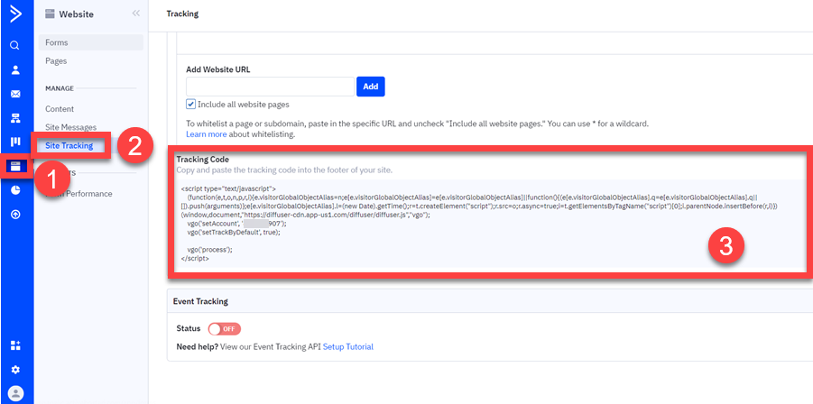813x404 pixels.
Task: Click the blue Add button
Action: tap(371, 87)
